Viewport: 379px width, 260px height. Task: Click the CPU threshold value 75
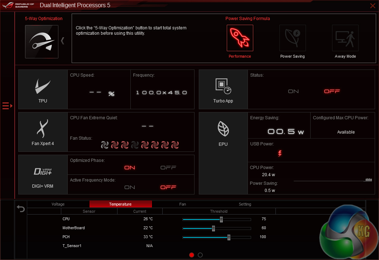264,219
